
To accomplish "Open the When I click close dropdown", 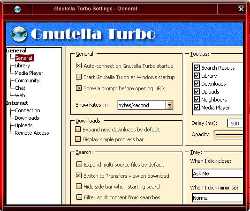I will [x=218, y=173].
